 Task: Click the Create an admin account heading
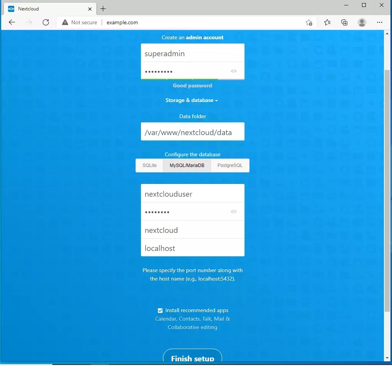tap(193, 37)
